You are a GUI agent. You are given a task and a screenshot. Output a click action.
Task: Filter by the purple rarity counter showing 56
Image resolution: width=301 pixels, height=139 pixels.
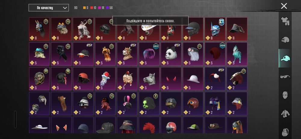tap(109, 8)
